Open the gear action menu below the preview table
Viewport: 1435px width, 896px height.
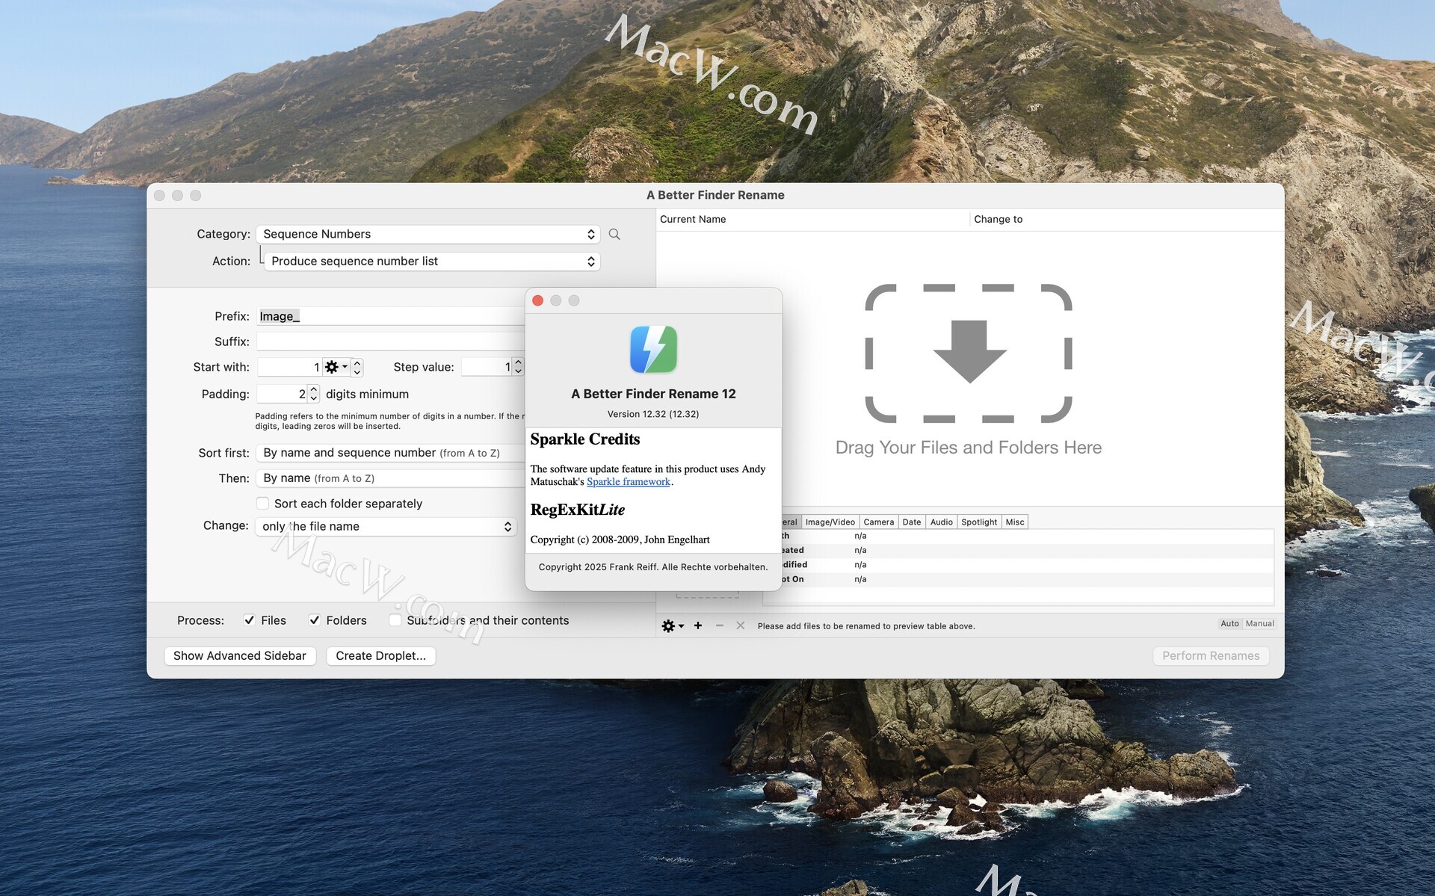(x=673, y=625)
